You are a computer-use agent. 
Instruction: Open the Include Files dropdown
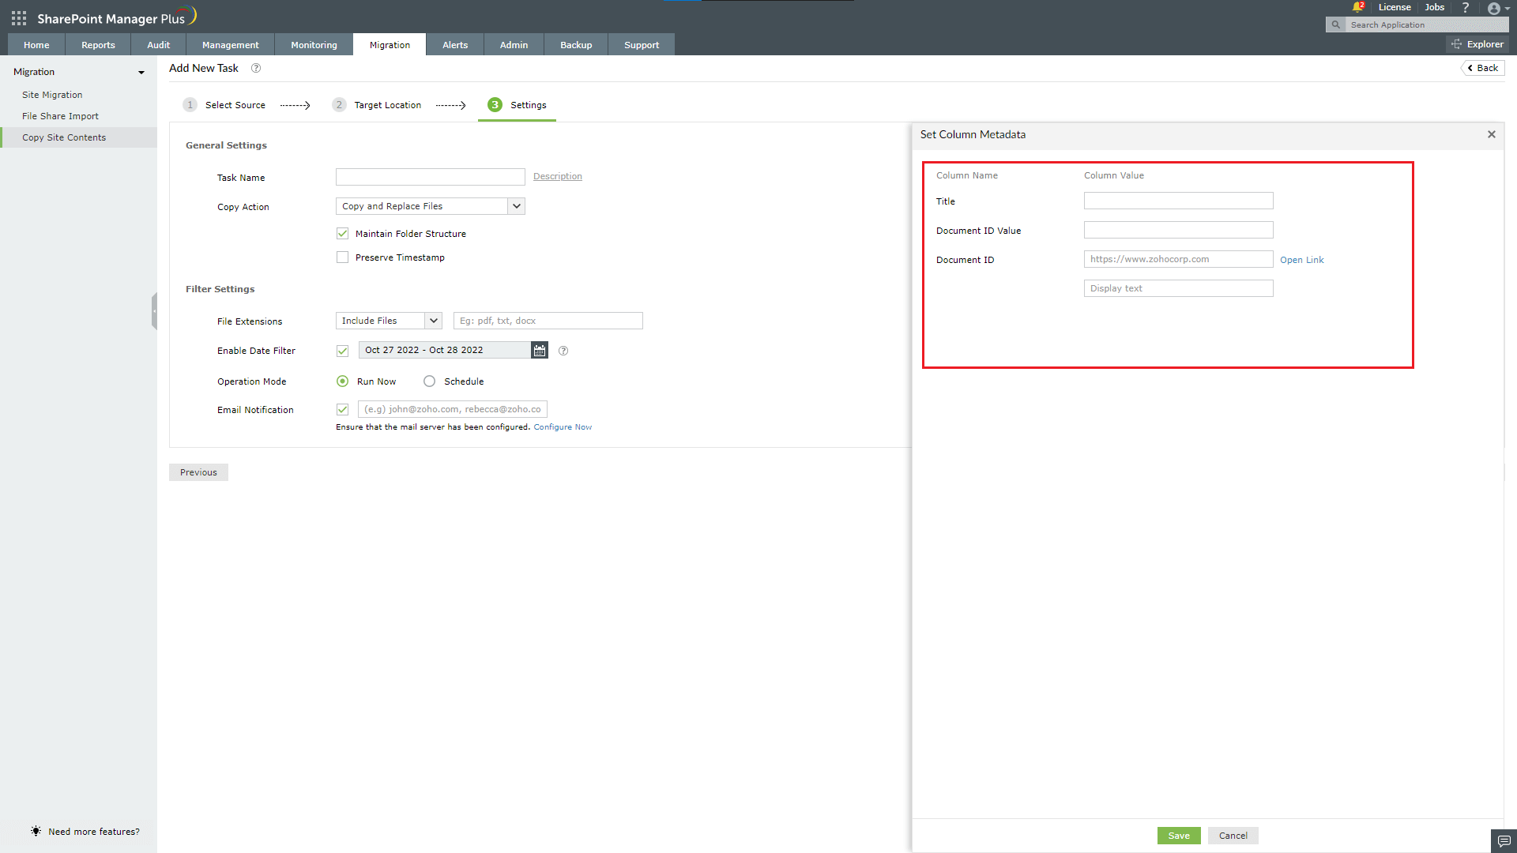point(433,320)
